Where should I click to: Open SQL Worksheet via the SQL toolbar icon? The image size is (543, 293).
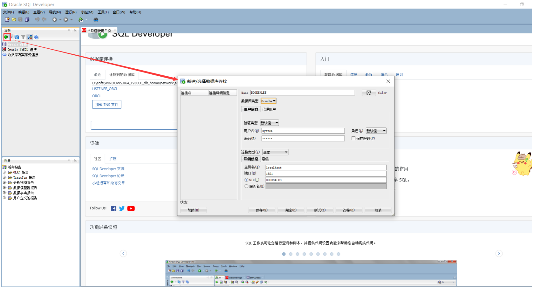click(81, 20)
